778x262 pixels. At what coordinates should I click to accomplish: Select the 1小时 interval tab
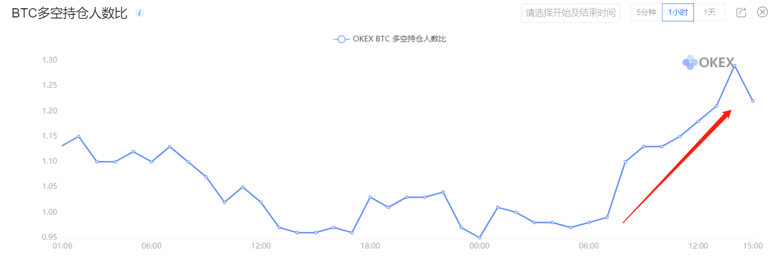[x=678, y=12]
